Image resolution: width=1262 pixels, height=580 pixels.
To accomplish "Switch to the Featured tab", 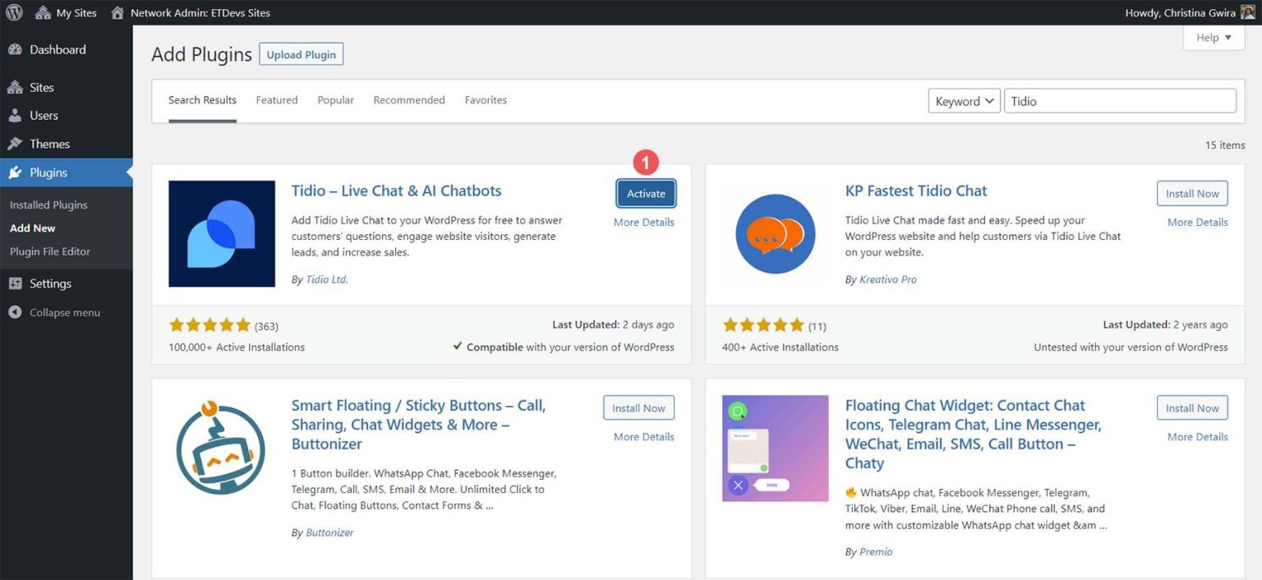I will click(x=276, y=99).
